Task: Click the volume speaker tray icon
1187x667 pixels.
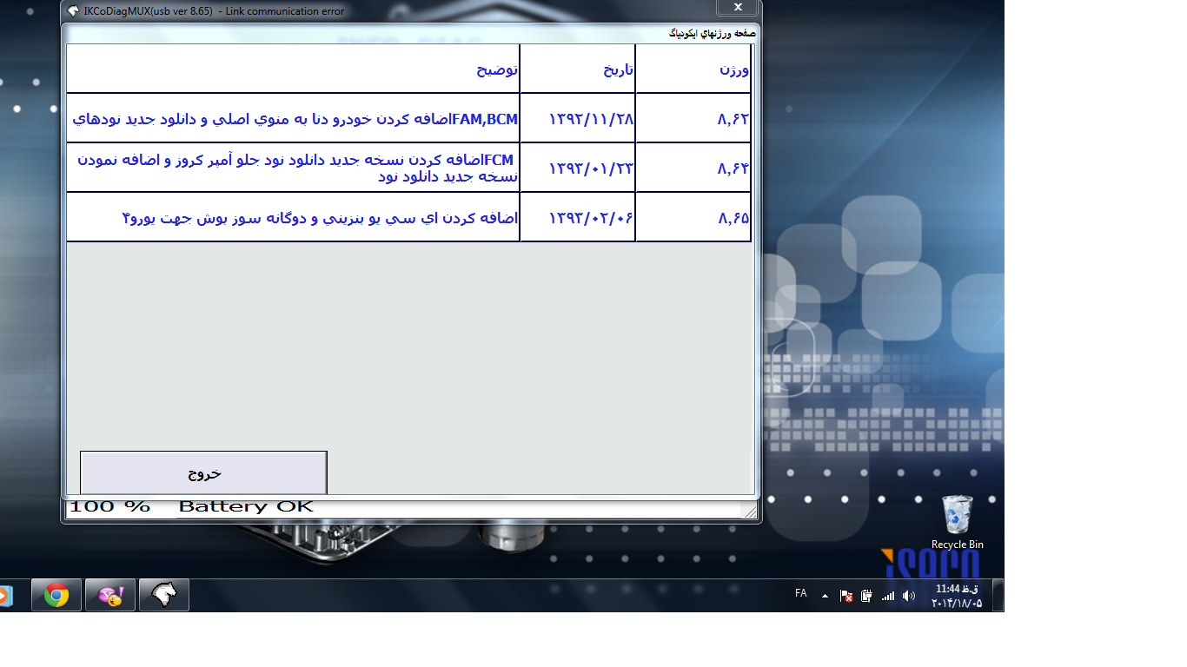Action: coord(908,596)
